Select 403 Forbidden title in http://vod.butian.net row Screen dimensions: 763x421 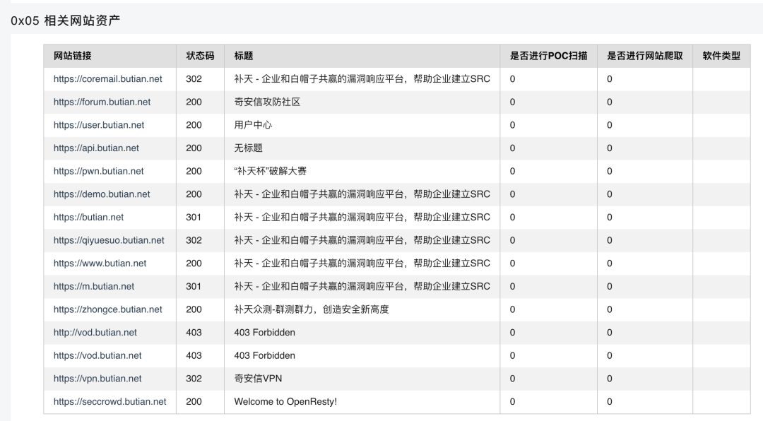(264, 333)
